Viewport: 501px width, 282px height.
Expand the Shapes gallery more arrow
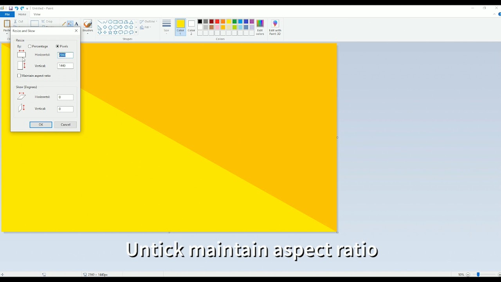click(x=136, y=32)
